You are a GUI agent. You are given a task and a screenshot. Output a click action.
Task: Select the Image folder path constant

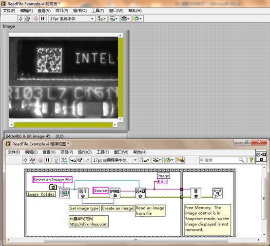click(53, 187)
